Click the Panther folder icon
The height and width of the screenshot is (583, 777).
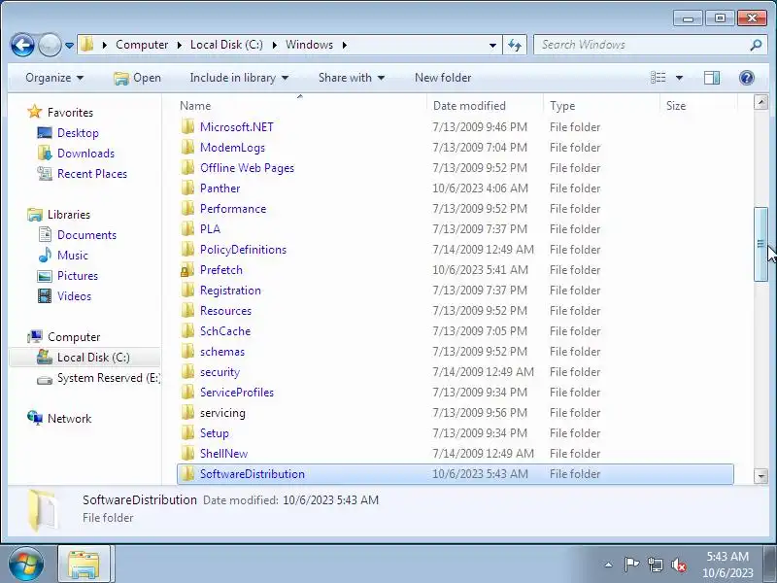[x=187, y=189]
